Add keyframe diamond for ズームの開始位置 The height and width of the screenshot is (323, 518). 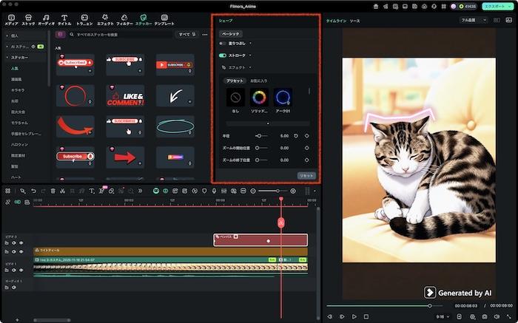[306, 148]
